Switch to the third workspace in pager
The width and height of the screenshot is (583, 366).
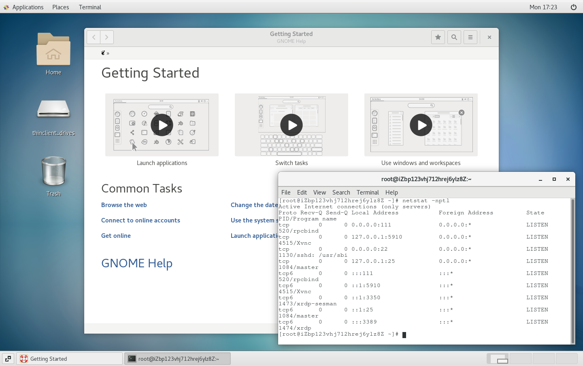(544, 359)
